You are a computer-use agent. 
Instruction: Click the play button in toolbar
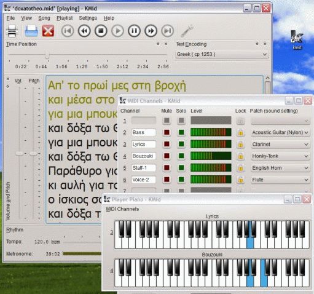point(117,31)
